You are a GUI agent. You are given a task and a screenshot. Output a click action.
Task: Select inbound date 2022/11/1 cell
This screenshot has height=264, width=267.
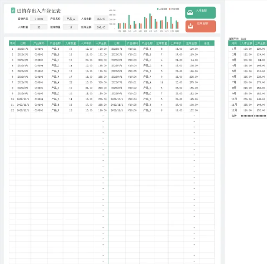pos(23,105)
